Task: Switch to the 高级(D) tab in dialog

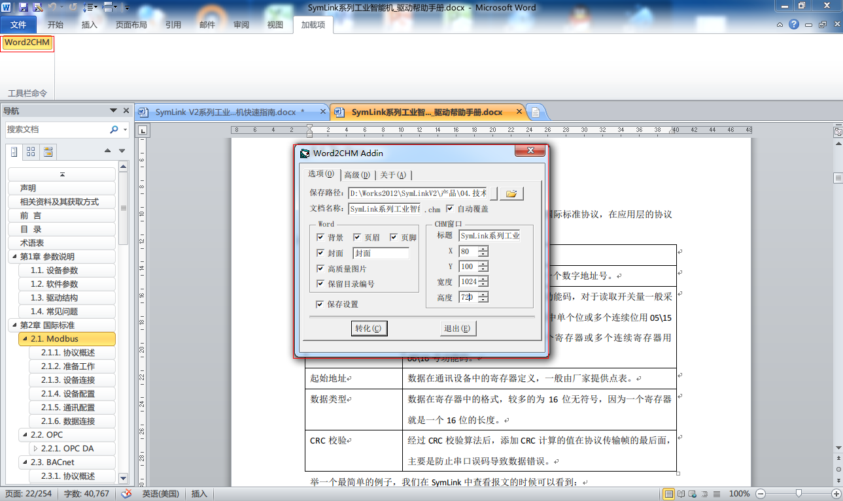Action: click(357, 175)
